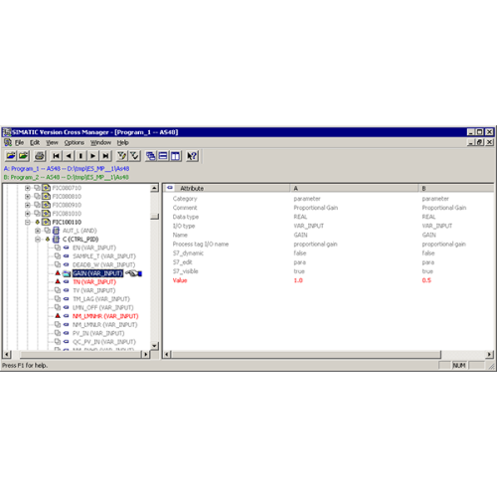Click the tree panel's scroll down arrow
The width and height of the screenshot is (497, 497).
[x=154, y=346]
